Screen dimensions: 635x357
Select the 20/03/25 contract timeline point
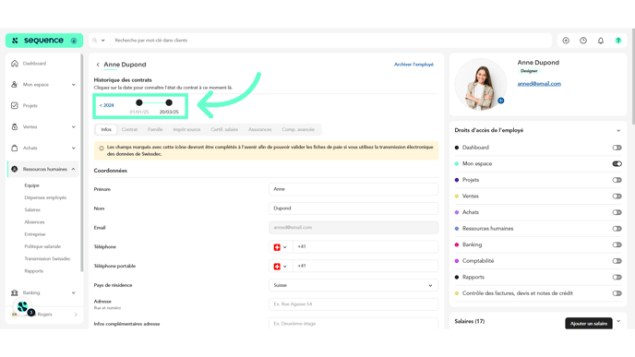click(x=169, y=102)
